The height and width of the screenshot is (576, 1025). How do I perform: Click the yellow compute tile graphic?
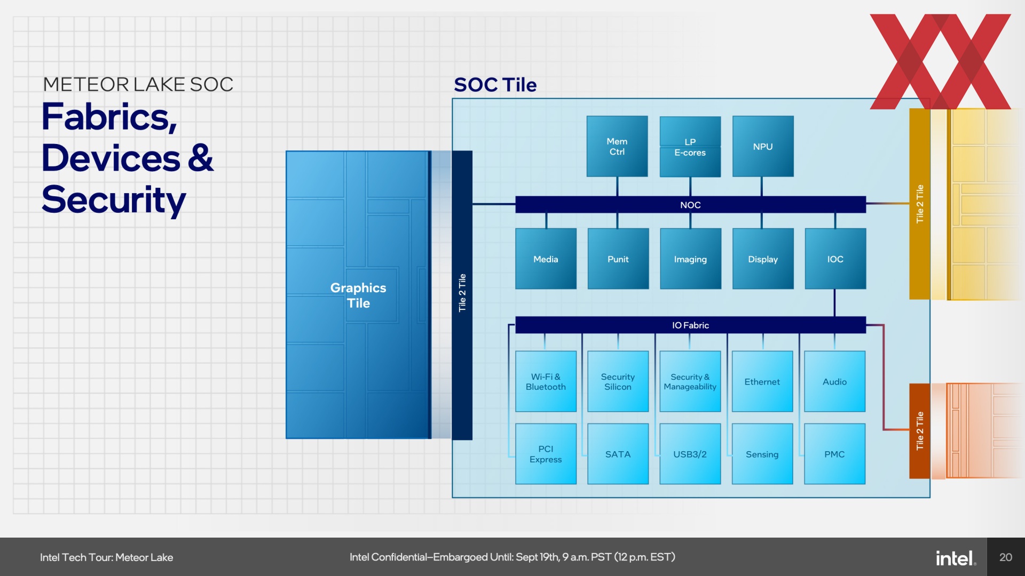point(985,204)
